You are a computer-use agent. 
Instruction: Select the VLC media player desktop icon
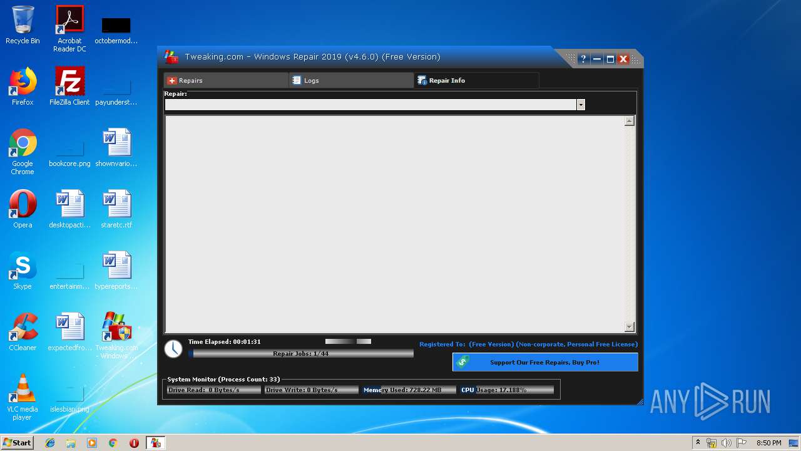(x=23, y=397)
